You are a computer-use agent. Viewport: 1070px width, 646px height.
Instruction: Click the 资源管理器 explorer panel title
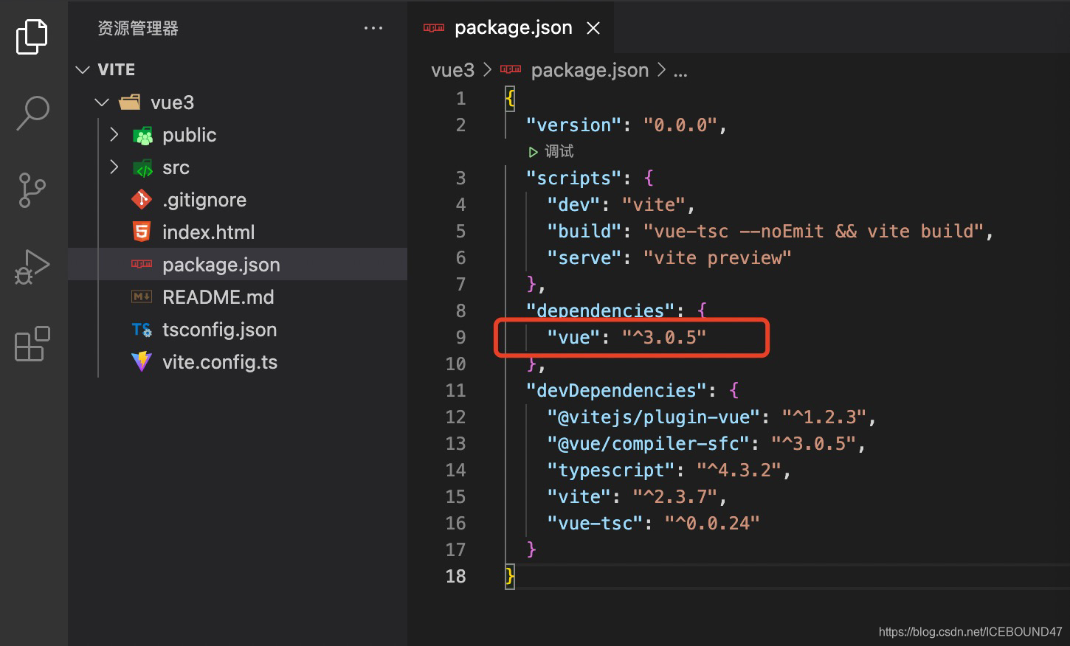pyautogui.click(x=138, y=28)
